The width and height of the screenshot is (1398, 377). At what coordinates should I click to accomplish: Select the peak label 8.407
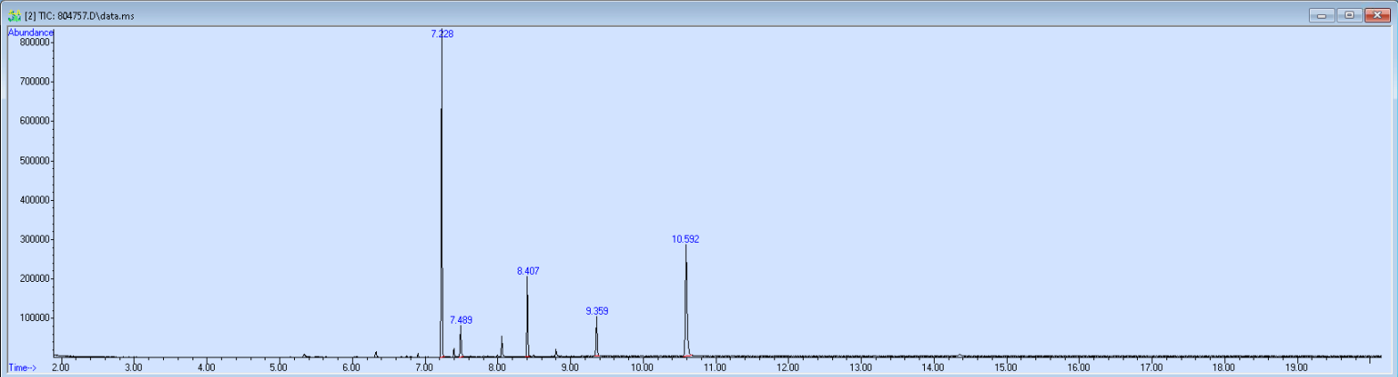[527, 271]
